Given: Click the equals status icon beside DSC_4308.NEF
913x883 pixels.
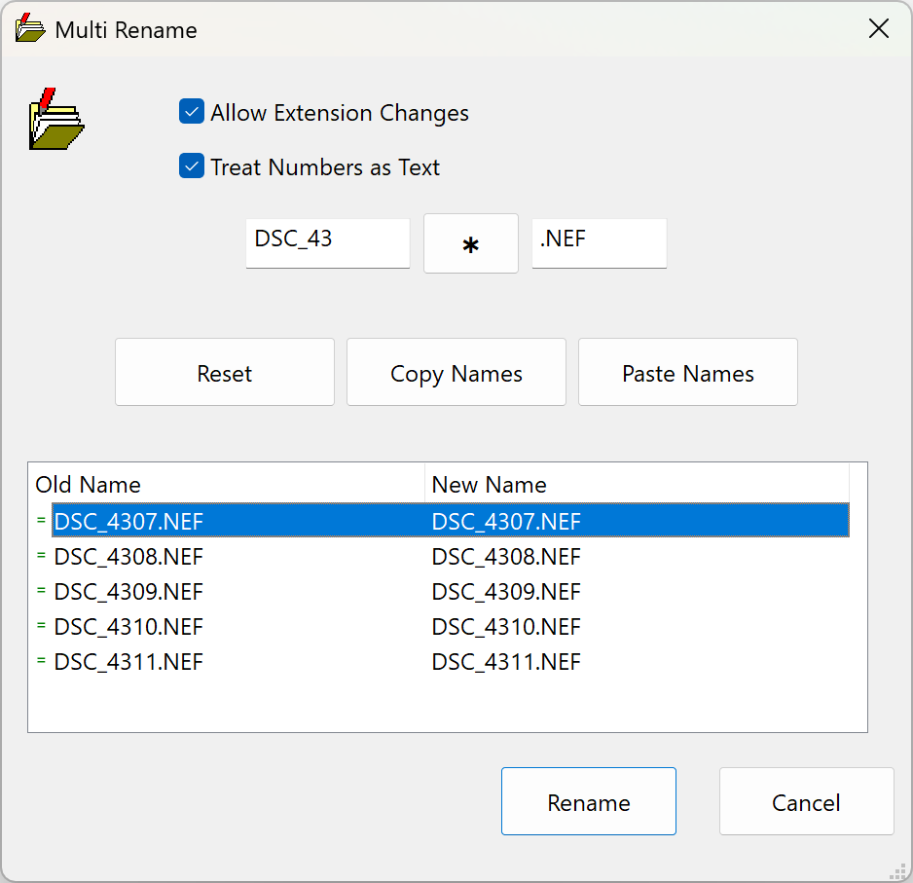Looking at the screenshot, I should (x=40, y=556).
